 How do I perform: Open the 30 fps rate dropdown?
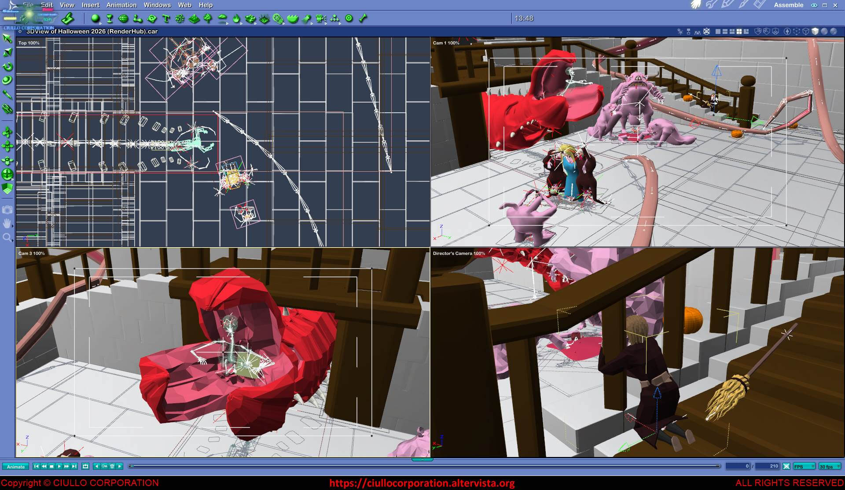(x=830, y=466)
